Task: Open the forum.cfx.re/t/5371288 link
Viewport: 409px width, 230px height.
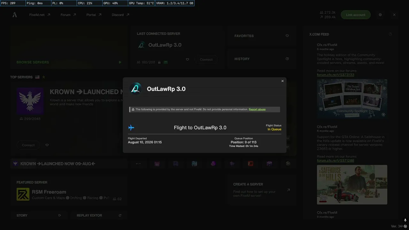Action: point(336,160)
